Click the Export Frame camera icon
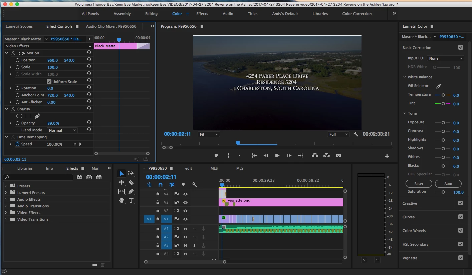 [x=338, y=156]
